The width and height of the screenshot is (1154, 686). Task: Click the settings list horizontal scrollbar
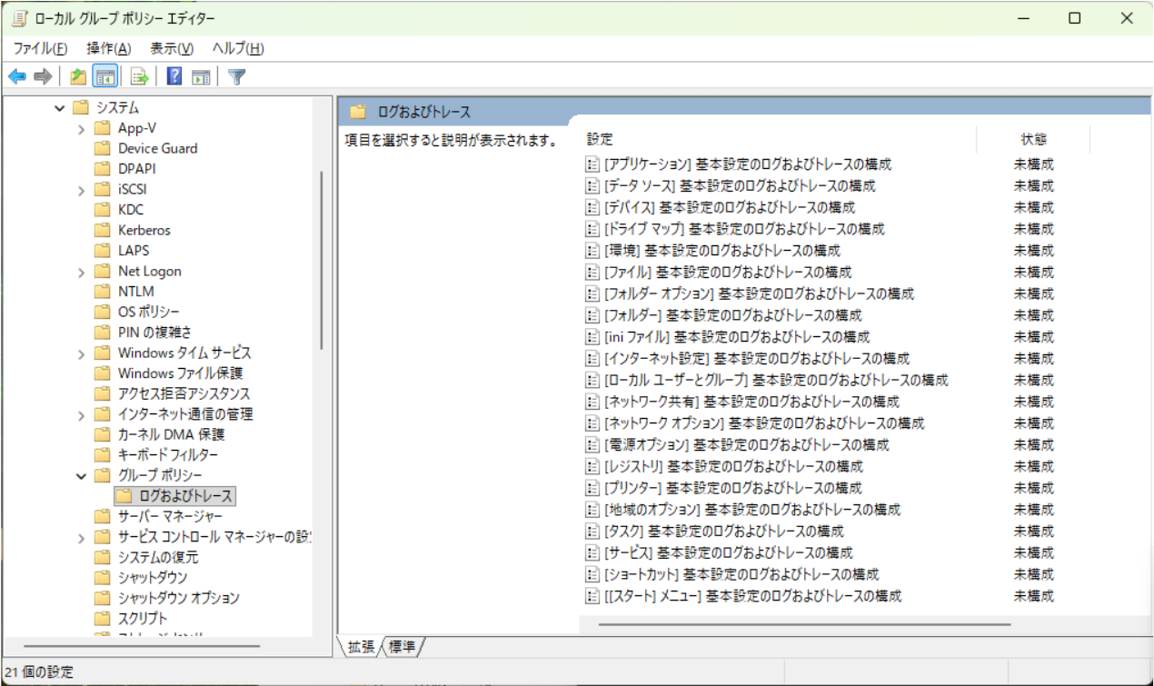[x=805, y=624]
